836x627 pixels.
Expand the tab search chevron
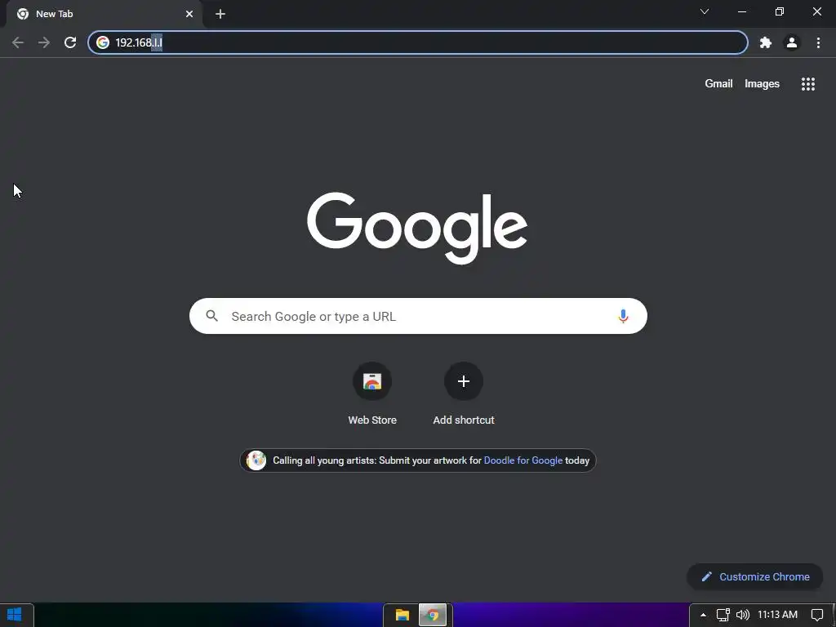click(705, 11)
